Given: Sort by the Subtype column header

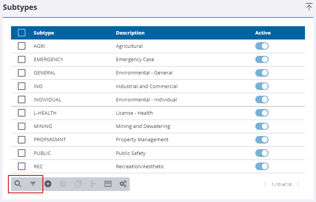Looking at the screenshot, I should tap(44, 33).
